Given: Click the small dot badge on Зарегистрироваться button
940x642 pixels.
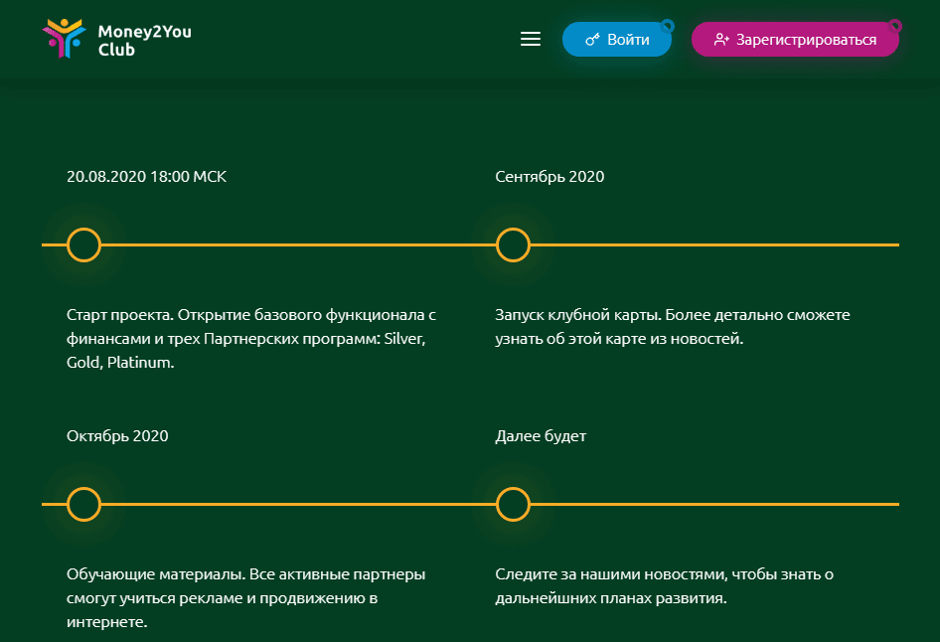Looking at the screenshot, I should [894, 25].
